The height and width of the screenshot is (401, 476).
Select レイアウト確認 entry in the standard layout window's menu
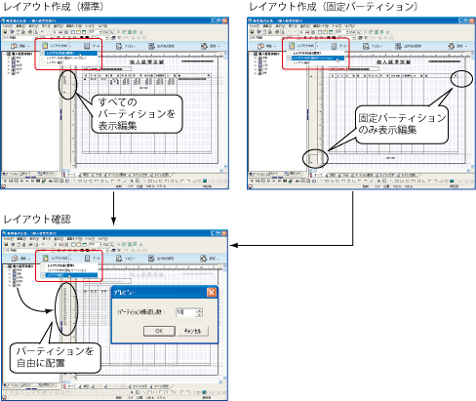pos(69,62)
